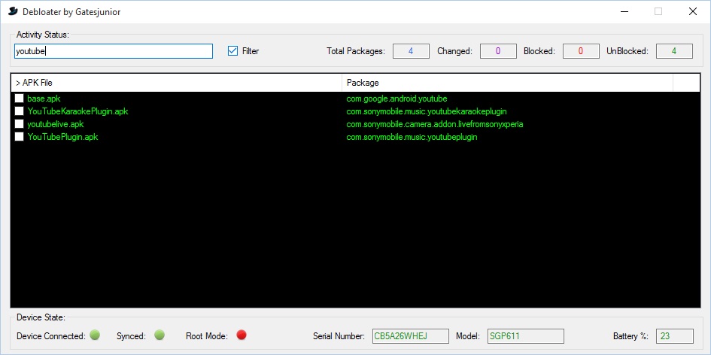This screenshot has width=711, height=355.
Task: Click the Blocked count field
Action: (581, 51)
